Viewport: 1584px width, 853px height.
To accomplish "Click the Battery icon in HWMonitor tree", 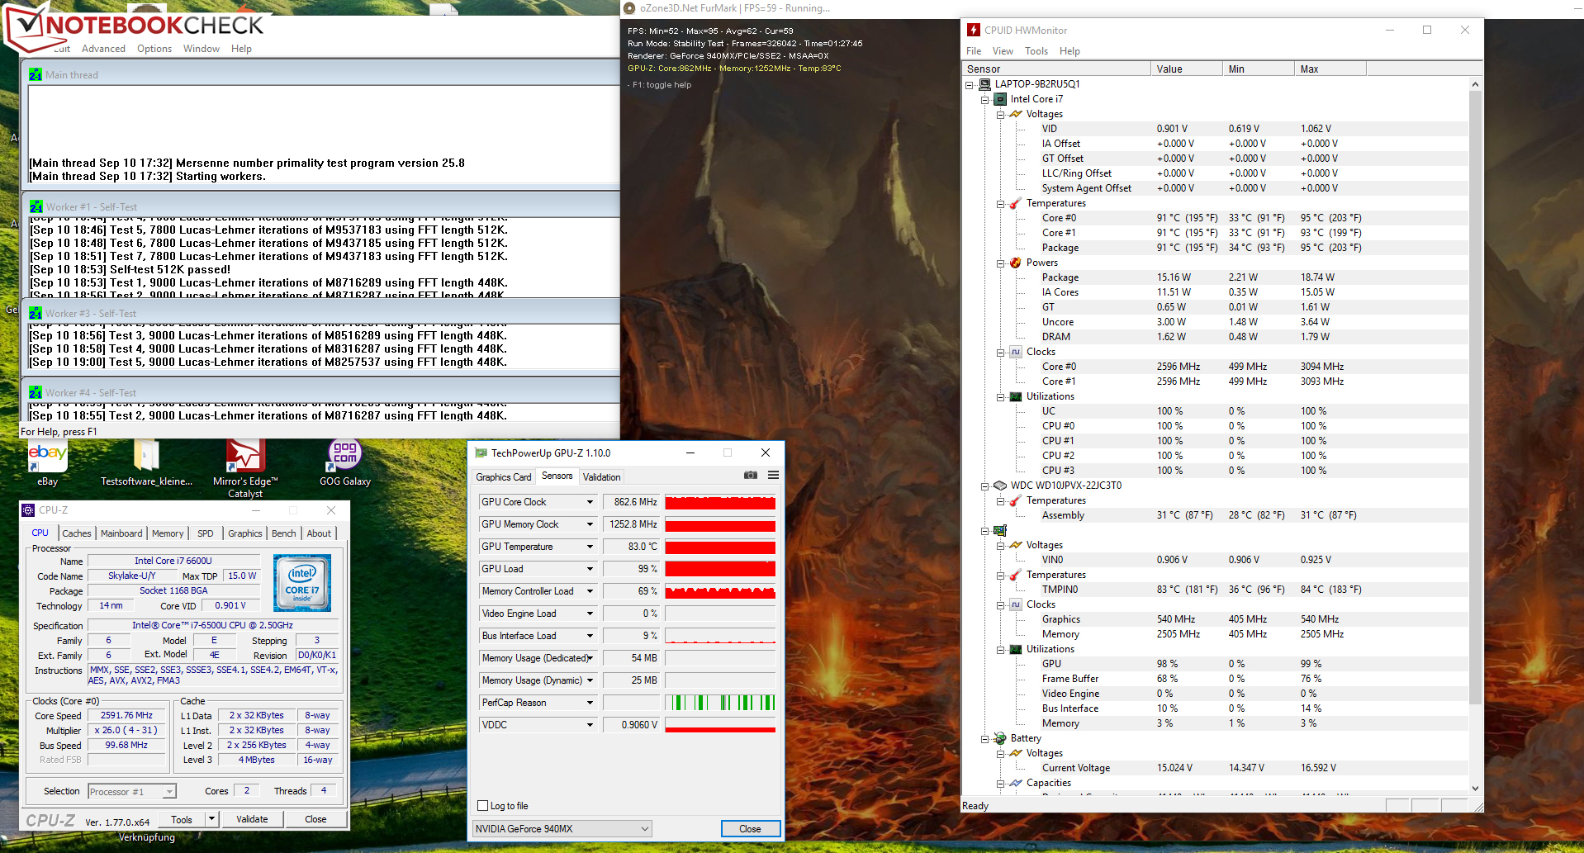I will pyautogui.click(x=1000, y=738).
